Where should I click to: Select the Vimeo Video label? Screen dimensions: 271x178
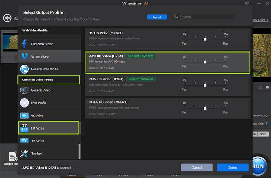pyautogui.click(x=40, y=56)
